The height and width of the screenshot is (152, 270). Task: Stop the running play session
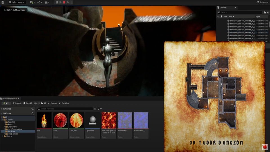point(64,2)
